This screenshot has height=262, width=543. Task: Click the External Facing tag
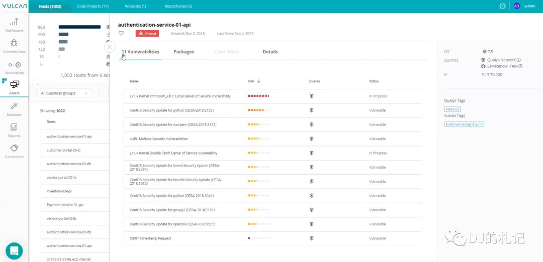coord(458,124)
